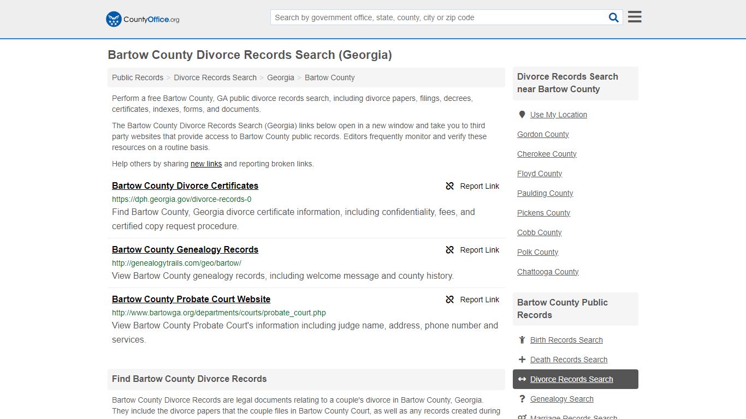Click the Birth Records Search icon
The width and height of the screenshot is (746, 419).
(x=522, y=340)
